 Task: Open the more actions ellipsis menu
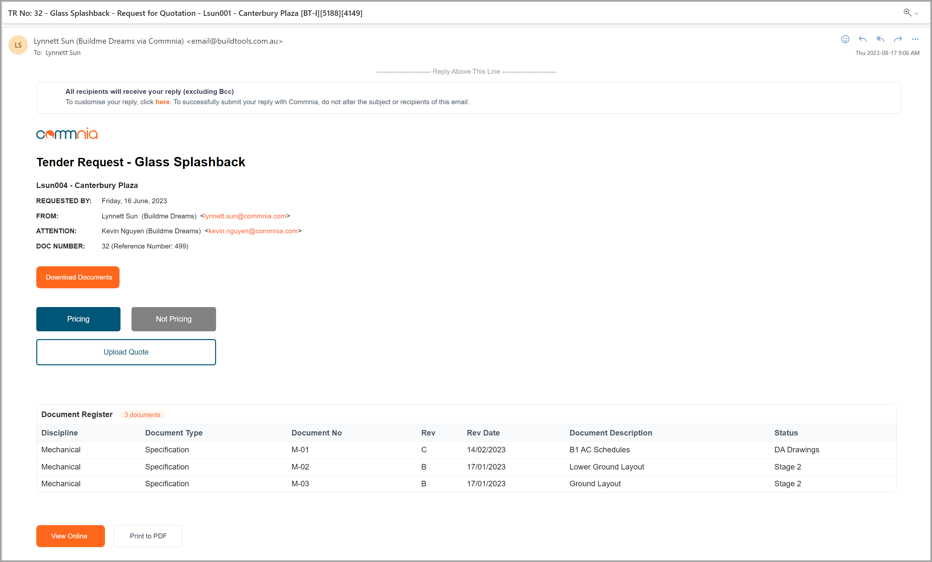coord(915,39)
